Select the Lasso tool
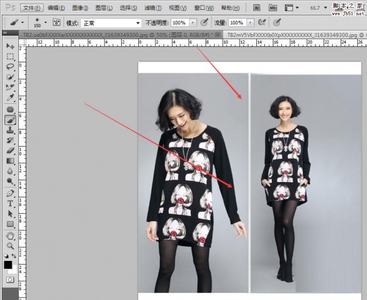 [10, 67]
